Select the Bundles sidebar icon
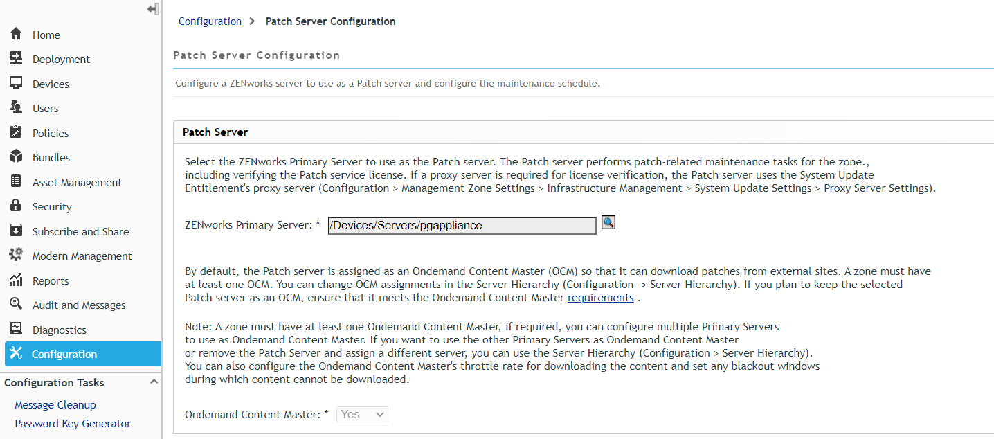This screenshot has height=439, width=994. coord(15,157)
